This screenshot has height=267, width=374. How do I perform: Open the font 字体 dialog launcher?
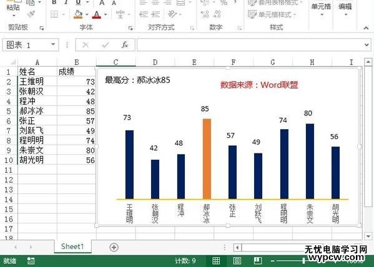[130, 28]
